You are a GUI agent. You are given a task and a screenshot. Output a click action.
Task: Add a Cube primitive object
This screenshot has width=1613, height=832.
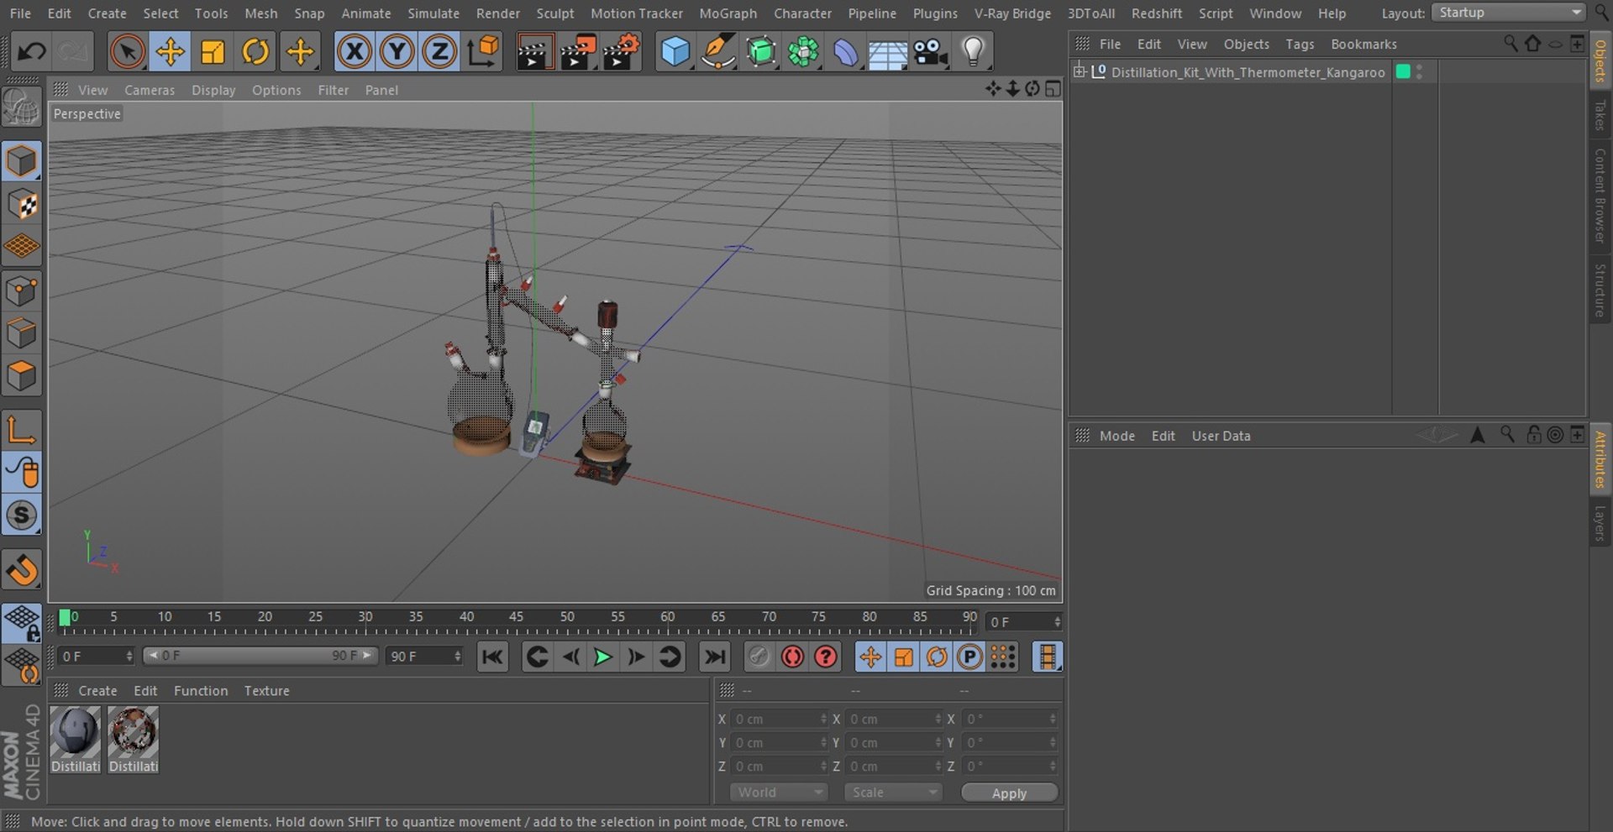click(675, 52)
